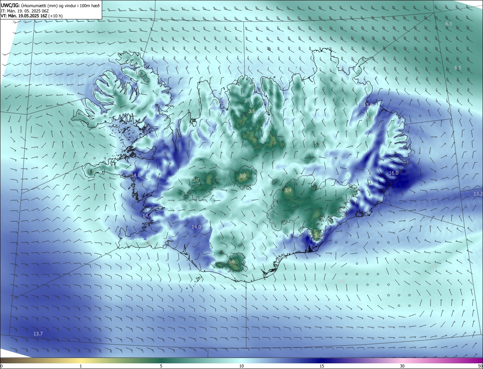Click the 3.7 value label
The height and width of the screenshot is (369, 483).
(x=195, y=180)
